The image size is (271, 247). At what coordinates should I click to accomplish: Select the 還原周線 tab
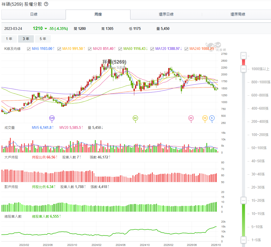238,15
